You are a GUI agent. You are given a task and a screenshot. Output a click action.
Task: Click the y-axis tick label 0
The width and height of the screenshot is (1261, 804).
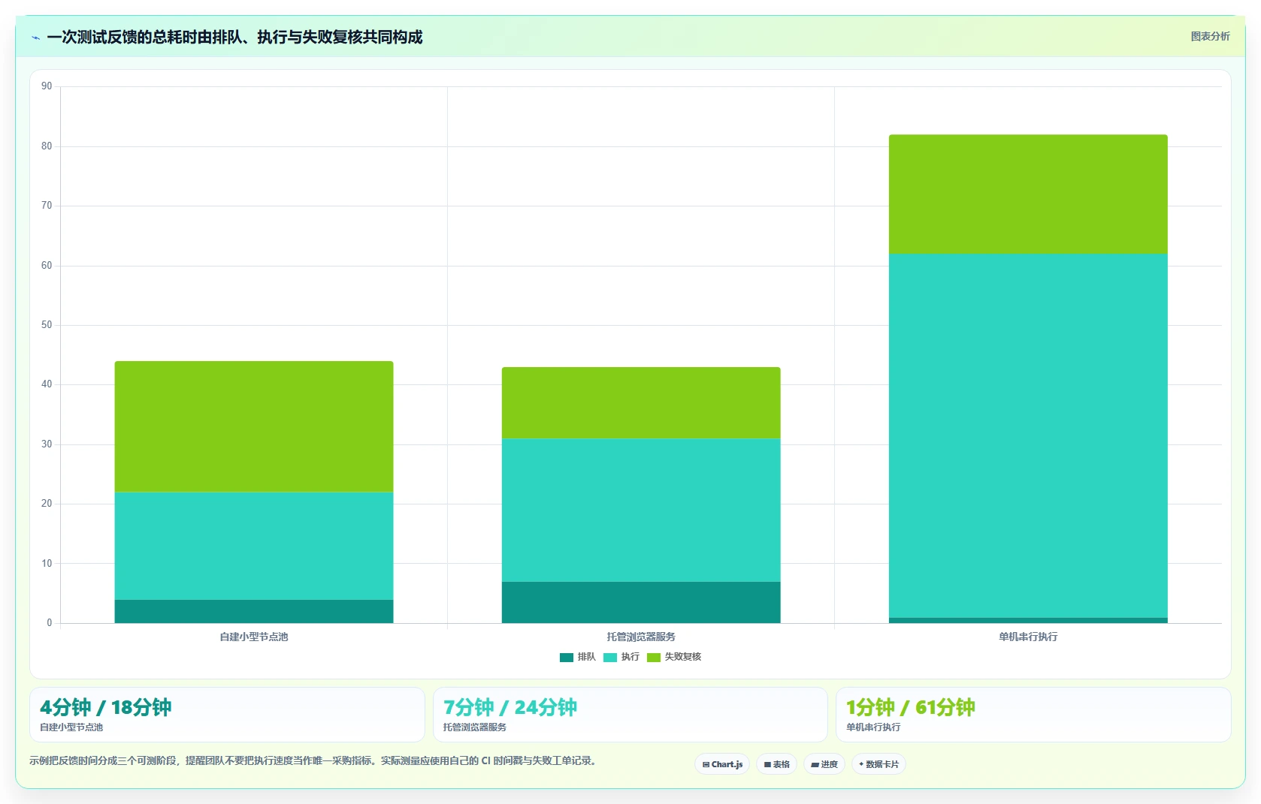50,622
